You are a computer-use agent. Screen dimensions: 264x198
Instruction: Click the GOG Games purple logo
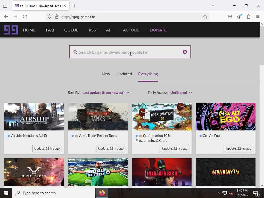(x=11, y=30)
